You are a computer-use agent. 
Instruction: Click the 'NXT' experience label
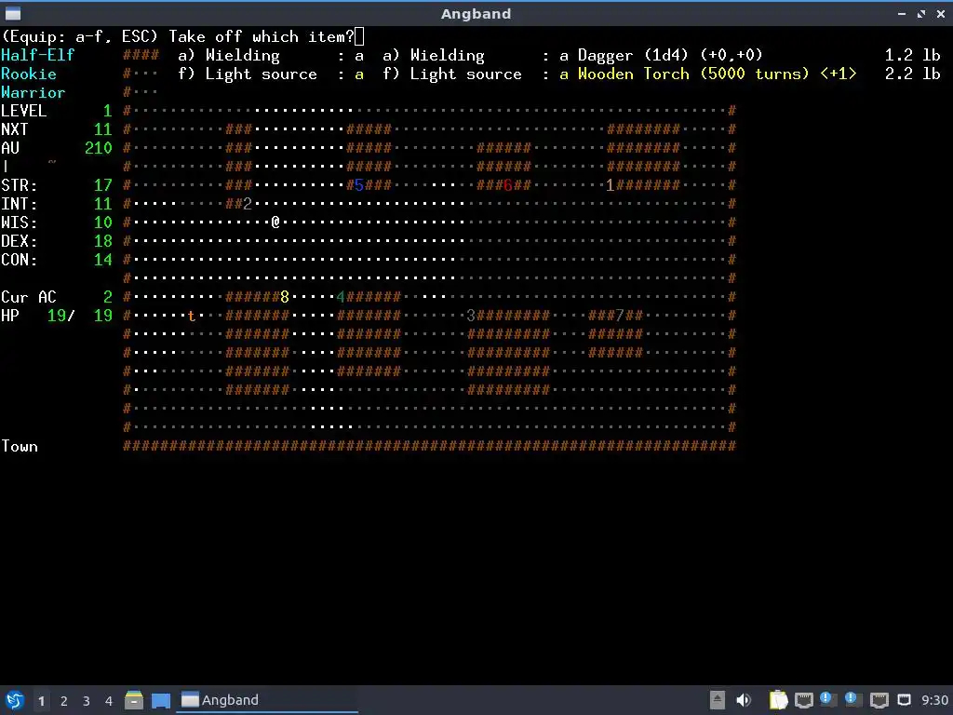(x=15, y=129)
